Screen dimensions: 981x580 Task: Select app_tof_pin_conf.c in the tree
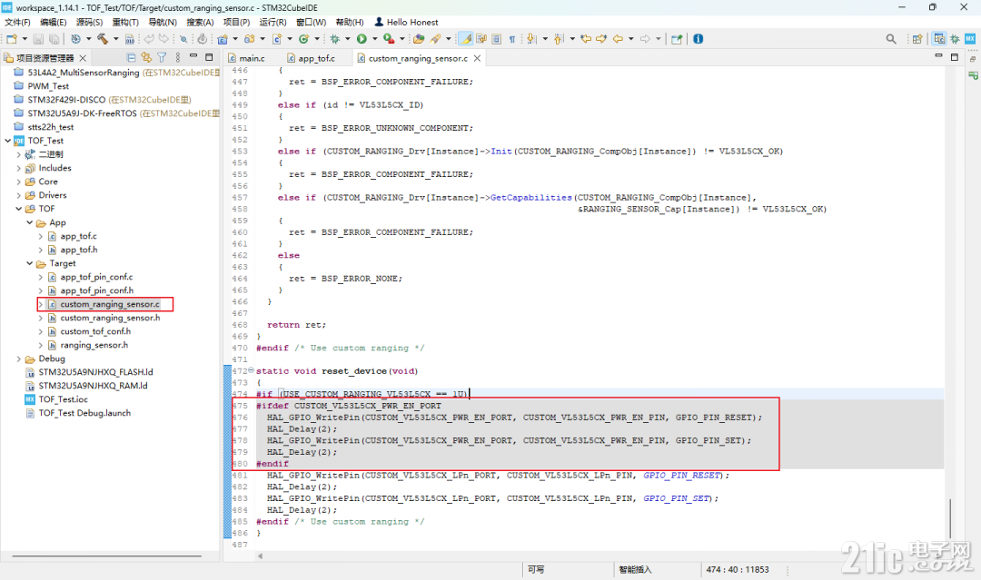pos(96,277)
